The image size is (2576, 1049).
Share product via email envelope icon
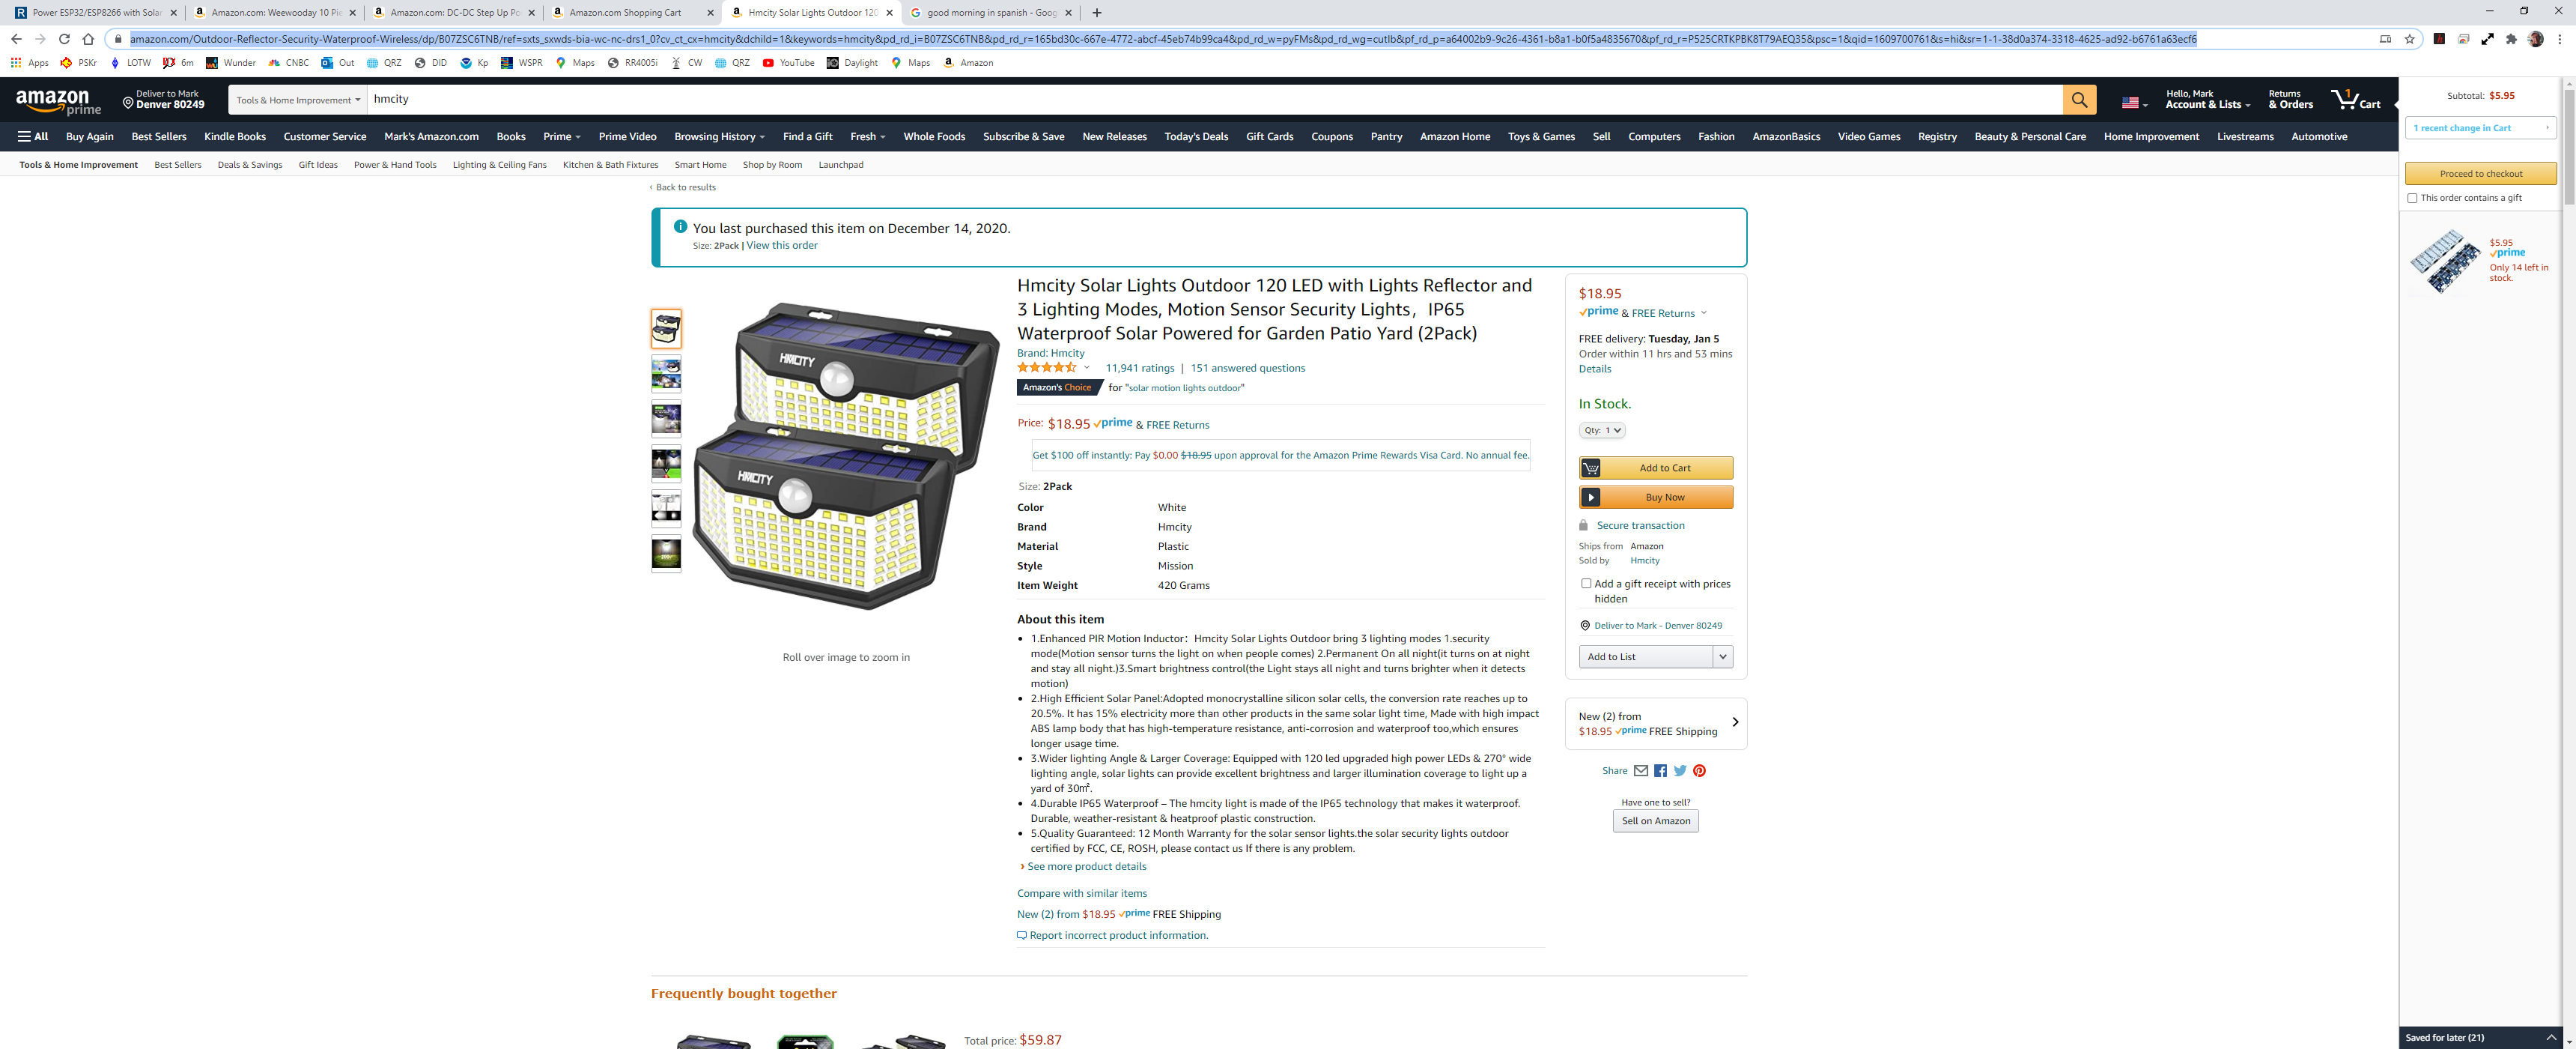pos(1641,771)
